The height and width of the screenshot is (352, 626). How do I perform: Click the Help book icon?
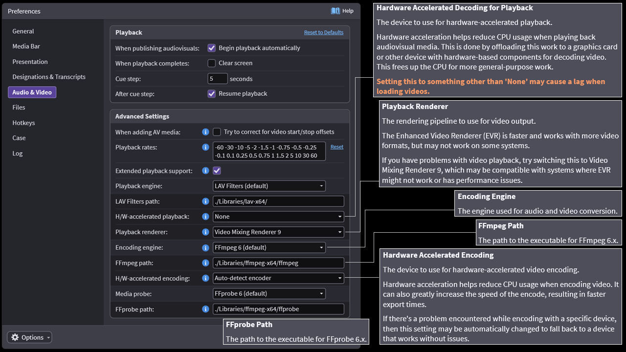(x=335, y=11)
